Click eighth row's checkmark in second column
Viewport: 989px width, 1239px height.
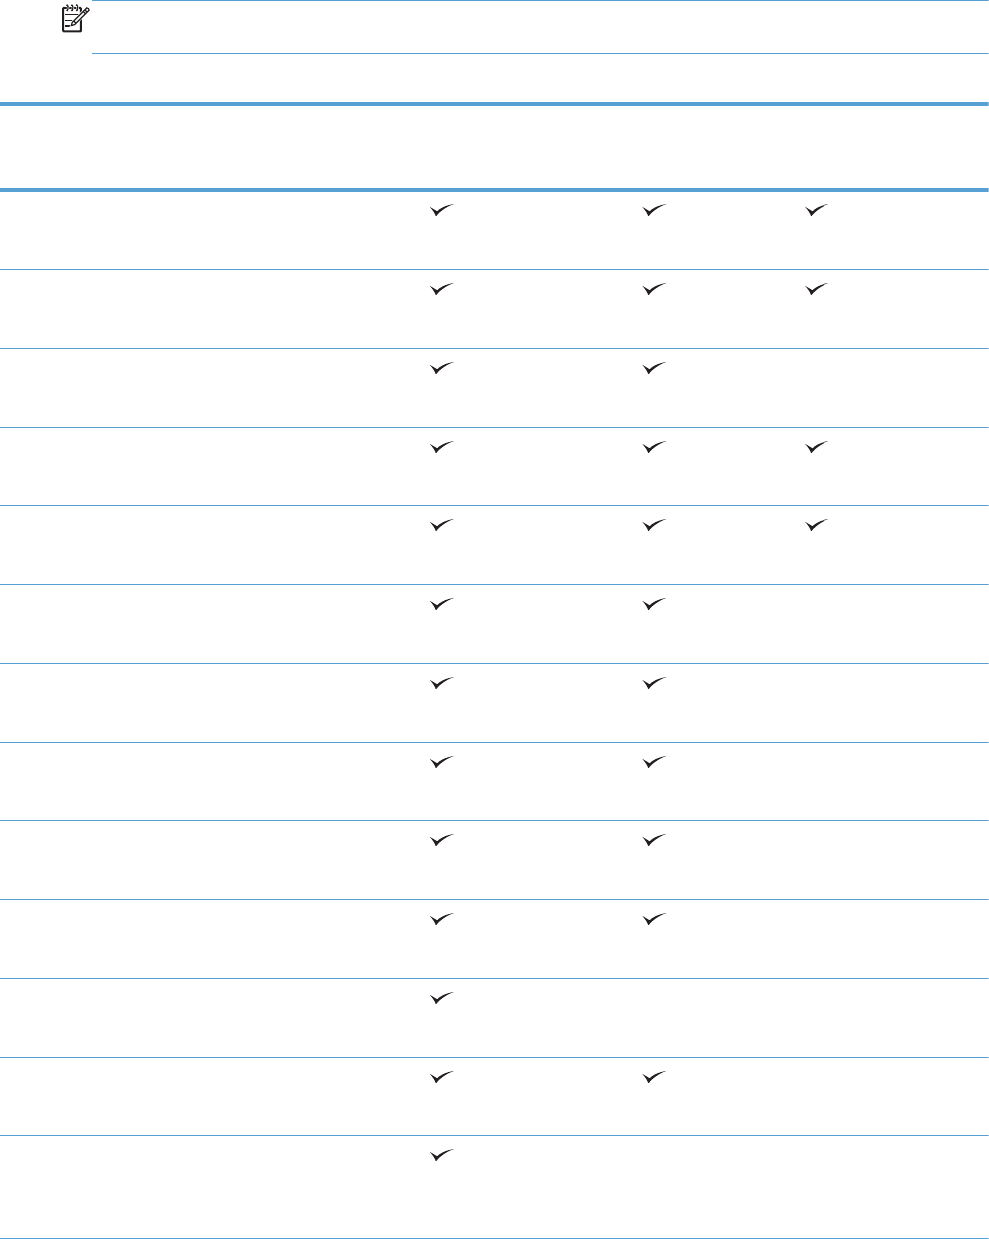click(651, 763)
